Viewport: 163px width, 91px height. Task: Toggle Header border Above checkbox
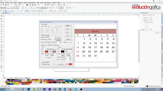coord(62,54)
